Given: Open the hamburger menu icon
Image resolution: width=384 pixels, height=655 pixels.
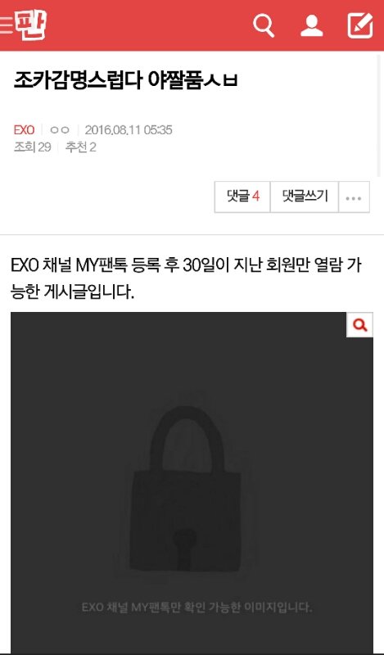Looking at the screenshot, I should 6,25.
